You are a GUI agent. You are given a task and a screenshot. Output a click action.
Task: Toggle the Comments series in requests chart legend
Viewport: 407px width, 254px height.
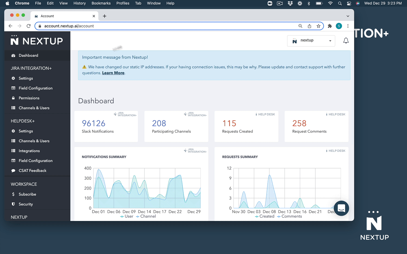tap(289, 216)
